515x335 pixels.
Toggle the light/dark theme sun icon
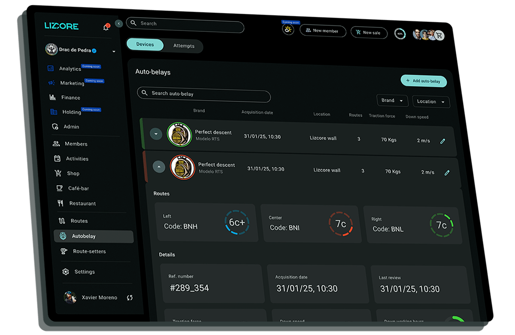click(x=288, y=30)
